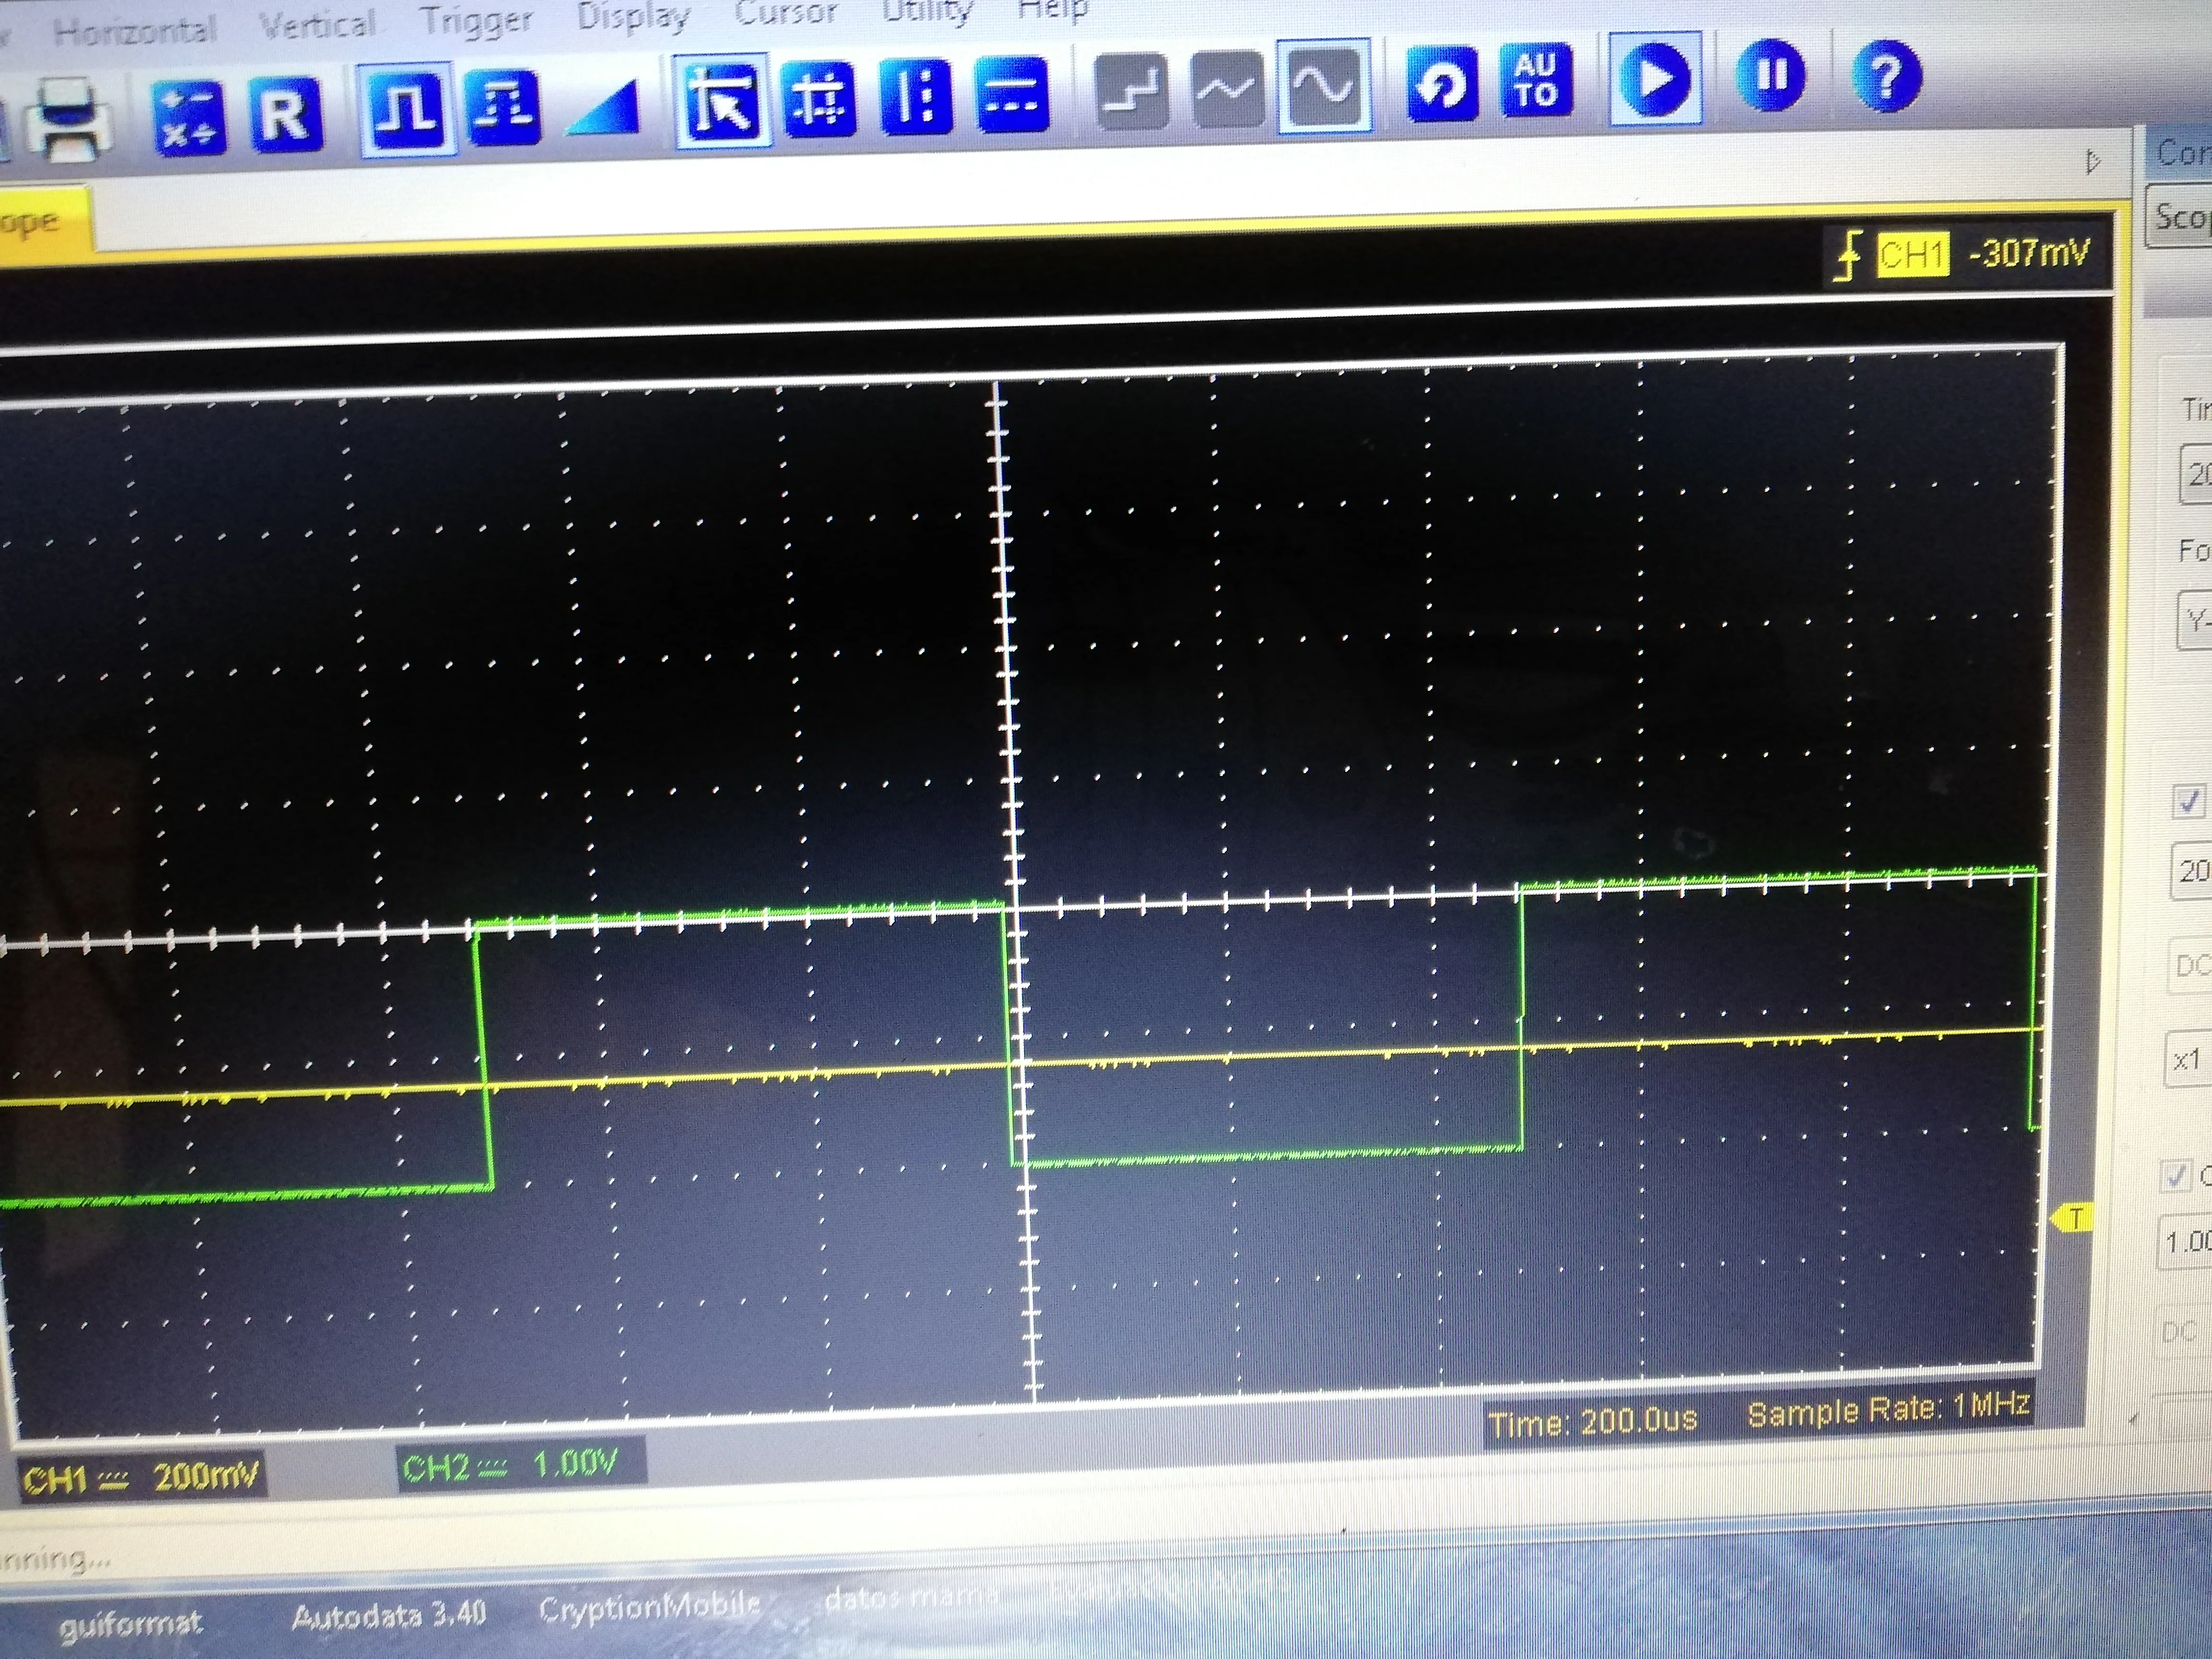Open the Trigger menu
The width and height of the screenshot is (2212, 1659).
click(x=476, y=19)
